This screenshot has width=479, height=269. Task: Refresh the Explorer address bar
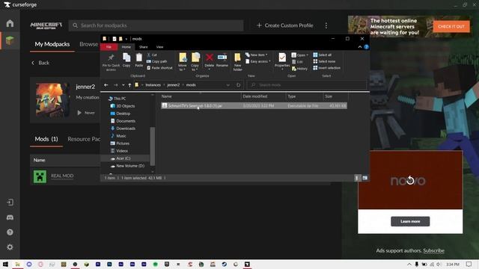pyautogui.click(x=239, y=84)
